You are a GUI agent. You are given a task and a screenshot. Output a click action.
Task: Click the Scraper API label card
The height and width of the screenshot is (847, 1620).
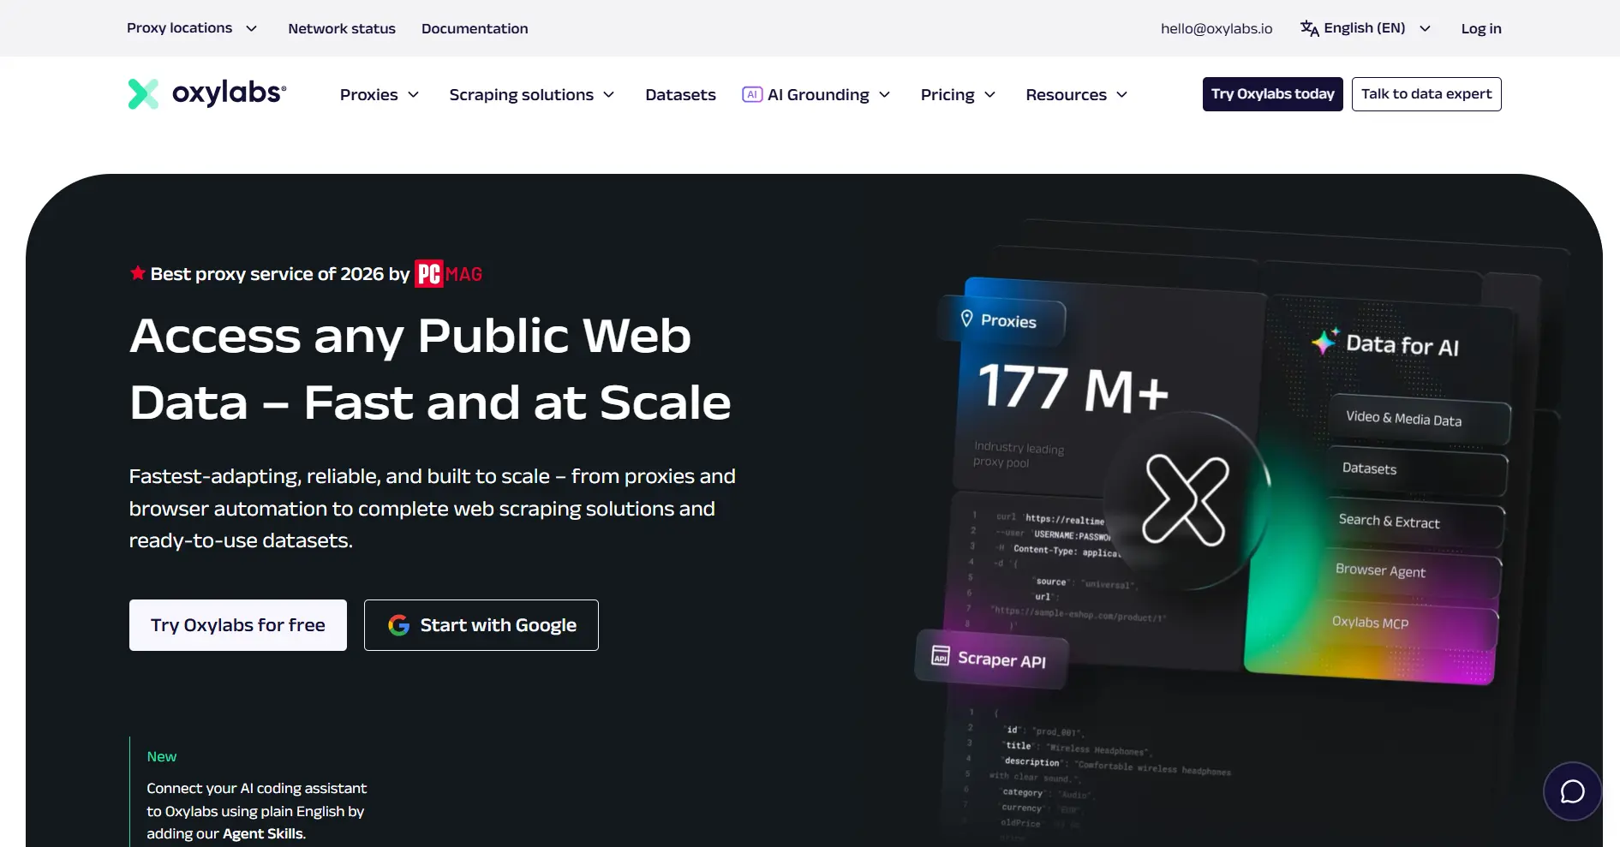[x=991, y=659]
